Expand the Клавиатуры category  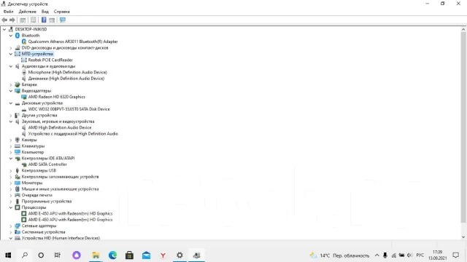coord(11,146)
